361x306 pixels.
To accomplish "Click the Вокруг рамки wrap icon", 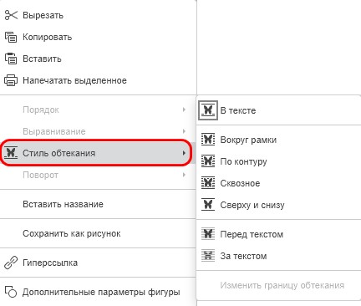I will coord(208,139).
